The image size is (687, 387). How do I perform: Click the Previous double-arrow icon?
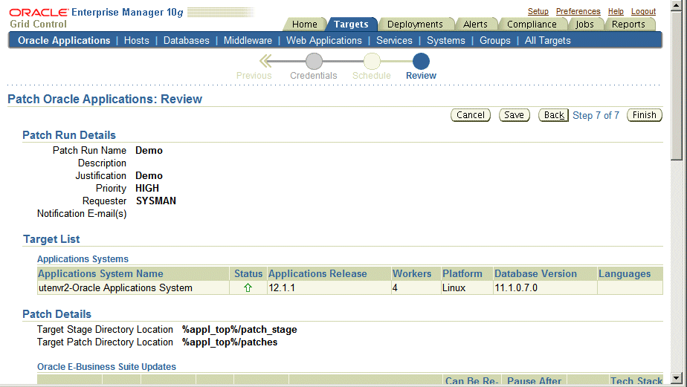coord(265,62)
